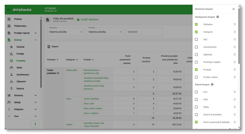Open the hamburger menu next to Dotykačka logo
This screenshot has width=245, height=134.
point(8,10)
